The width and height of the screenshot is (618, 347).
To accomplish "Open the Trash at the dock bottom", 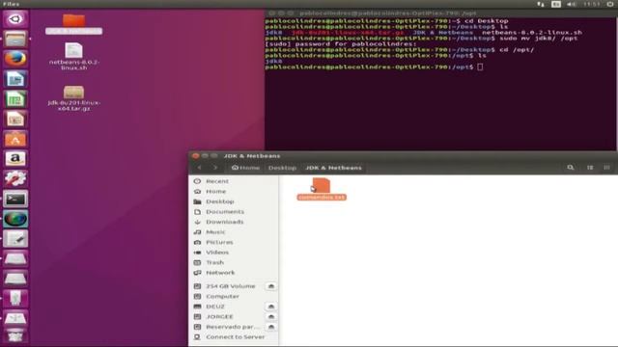I will click(15, 337).
